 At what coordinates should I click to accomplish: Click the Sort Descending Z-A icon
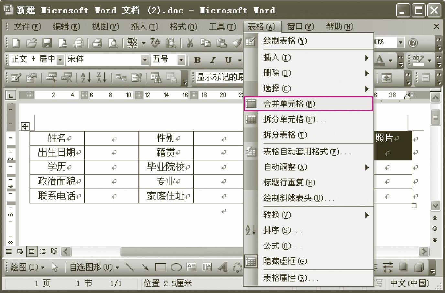[102, 77]
